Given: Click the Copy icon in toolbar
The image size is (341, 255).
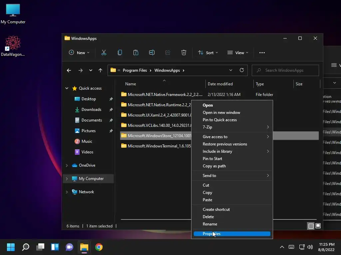Looking at the screenshot, I should coord(120,53).
